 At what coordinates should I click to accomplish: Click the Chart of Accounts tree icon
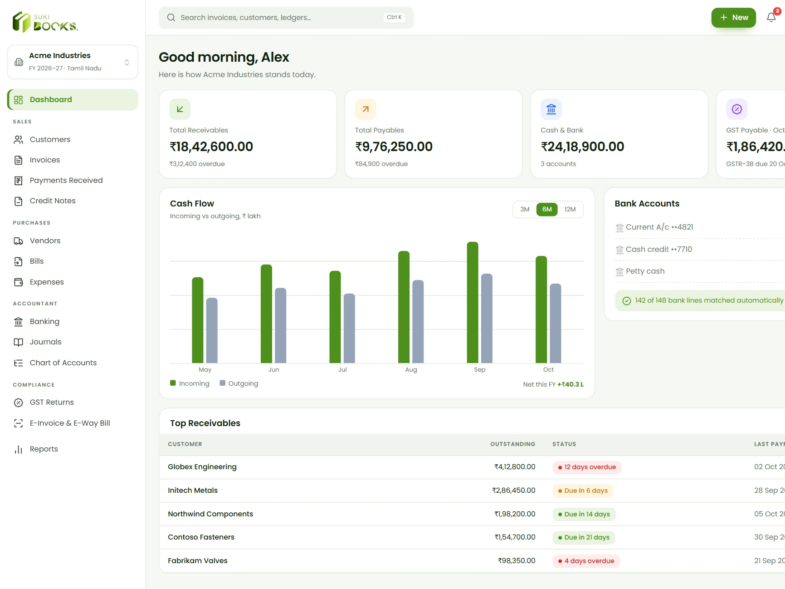(x=18, y=363)
